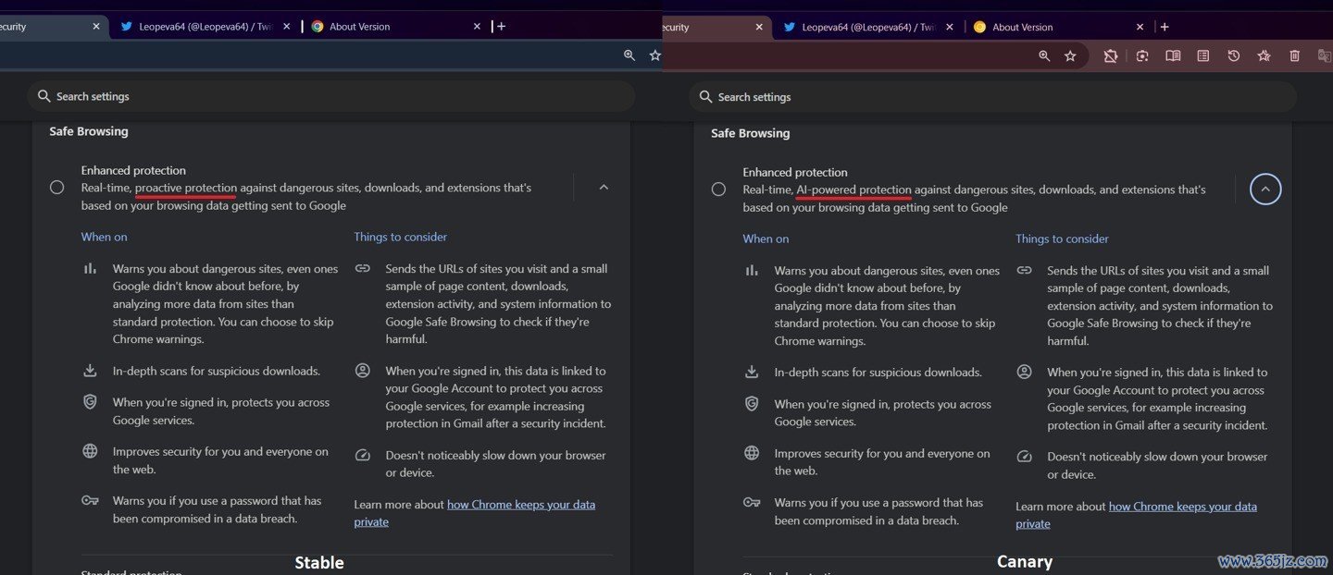Switch to the Leopeva64 Twitter tab in Stable window

pyautogui.click(x=205, y=27)
